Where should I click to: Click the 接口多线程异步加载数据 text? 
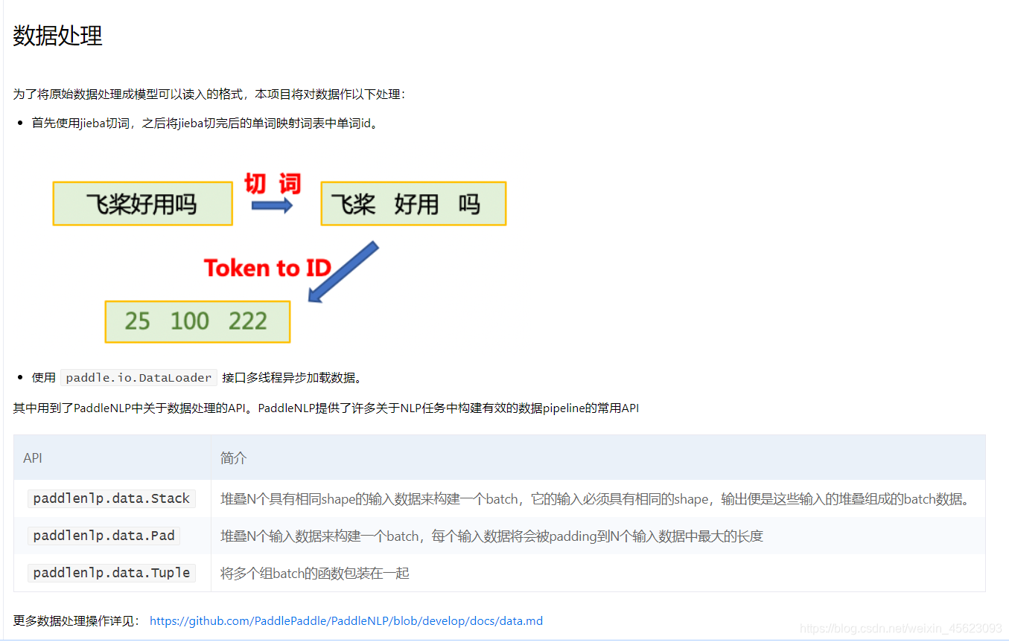(x=292, y=377)
